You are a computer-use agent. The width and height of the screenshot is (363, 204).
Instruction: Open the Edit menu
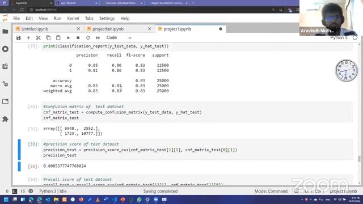coord(29,18)
